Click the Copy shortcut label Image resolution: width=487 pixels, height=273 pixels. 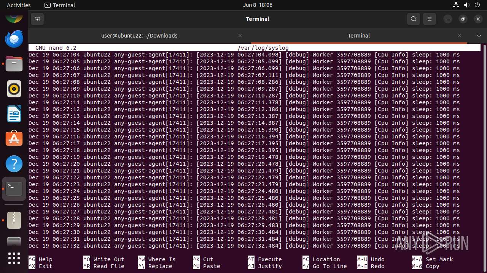(433, 266)
